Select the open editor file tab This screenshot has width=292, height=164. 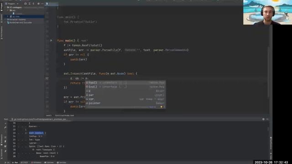pyautogui.click(x=52, y=4)
